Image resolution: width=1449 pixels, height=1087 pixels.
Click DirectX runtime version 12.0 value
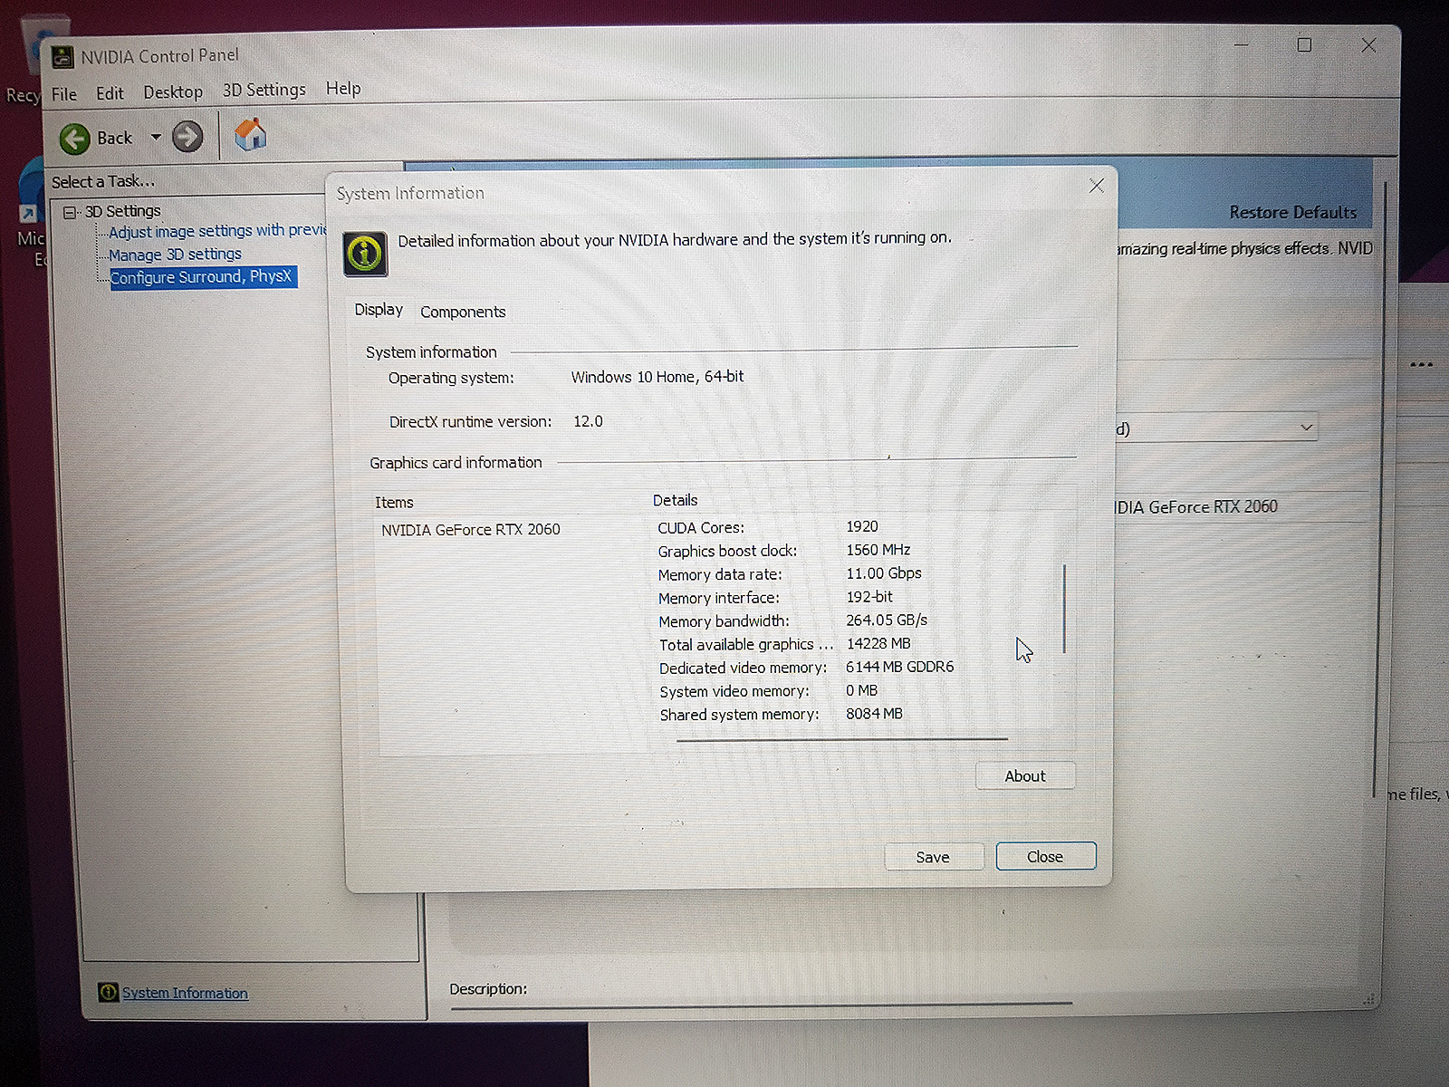pos(588,421)
